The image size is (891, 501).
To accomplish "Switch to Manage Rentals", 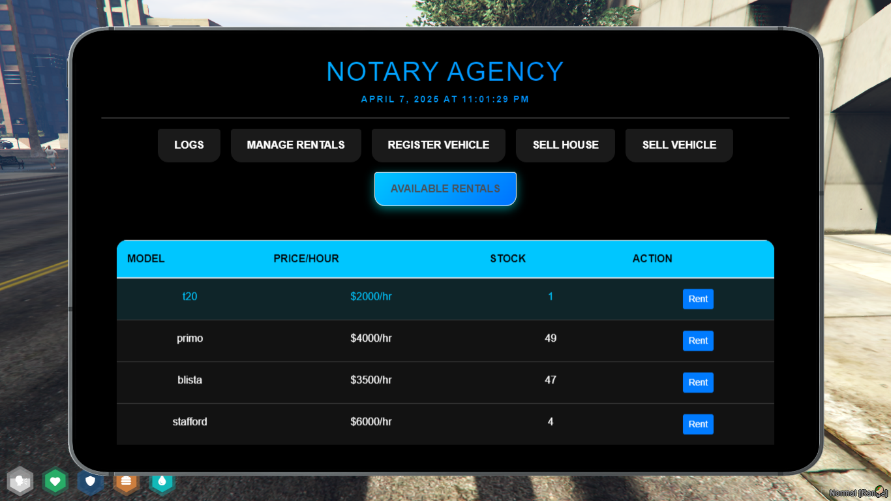I will click(x=296, y=145).
